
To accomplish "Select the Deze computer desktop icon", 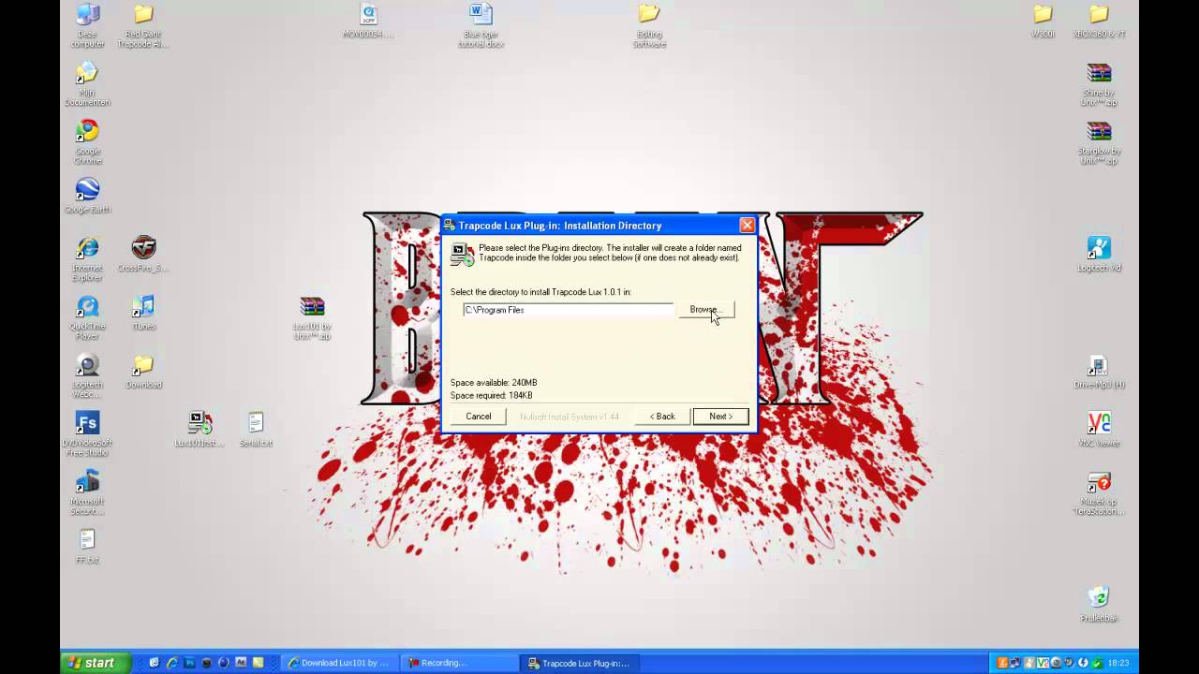I will (x=87, y=25).
